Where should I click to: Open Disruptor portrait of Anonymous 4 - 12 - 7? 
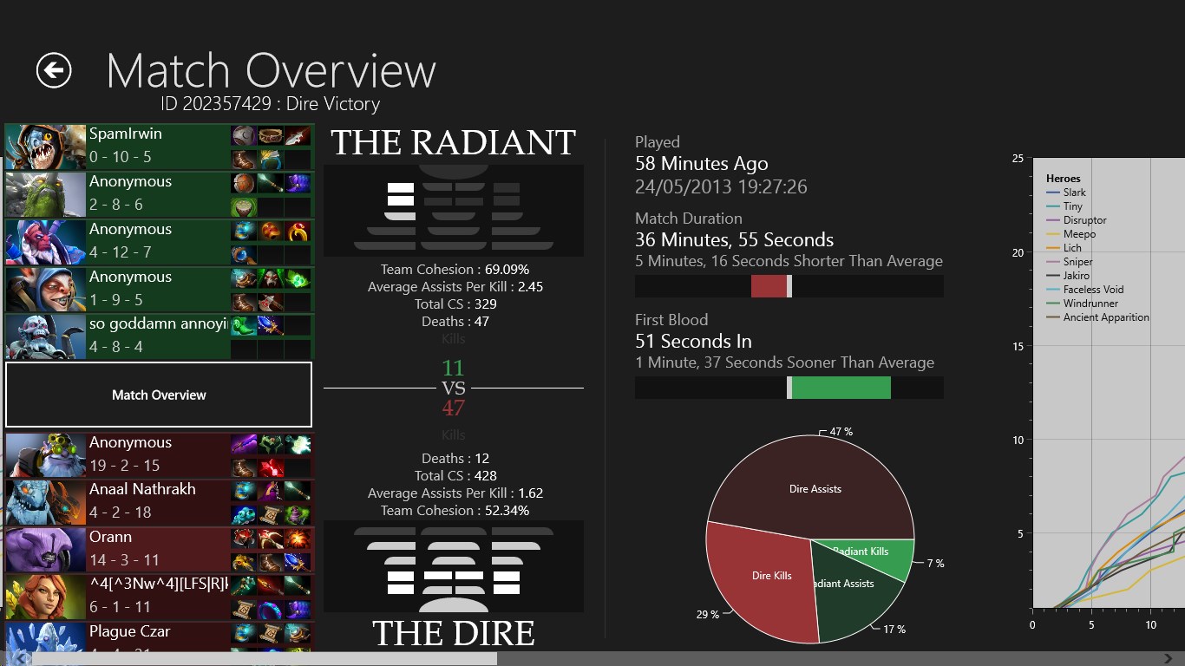click(x=45, y=242)
